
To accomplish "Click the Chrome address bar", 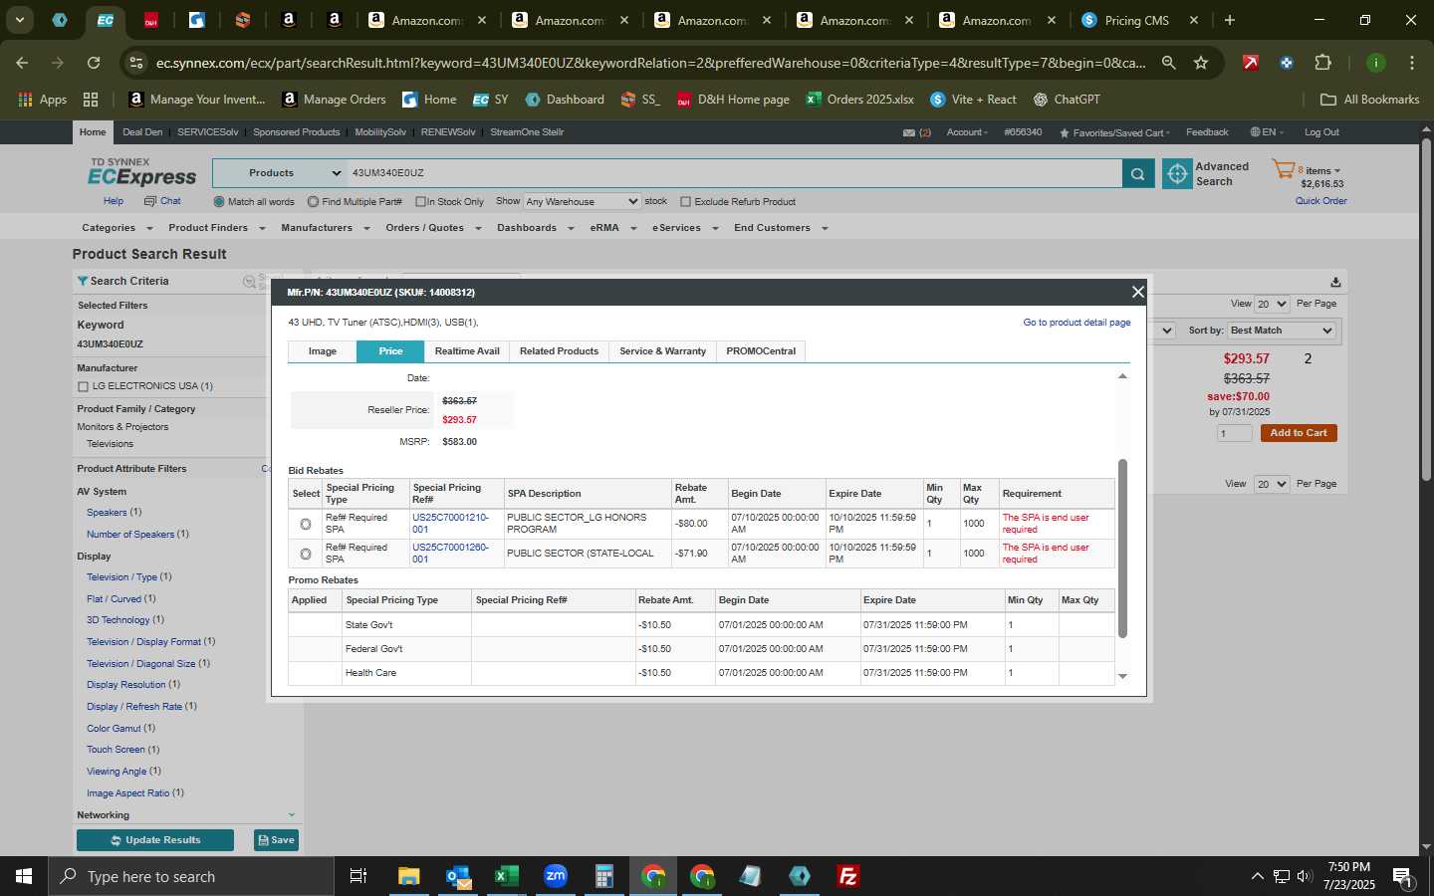I will tap(649, 63).
